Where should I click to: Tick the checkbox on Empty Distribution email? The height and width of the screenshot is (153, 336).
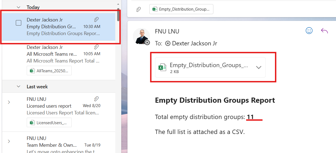pyautogui.click(x=19, y=23)
